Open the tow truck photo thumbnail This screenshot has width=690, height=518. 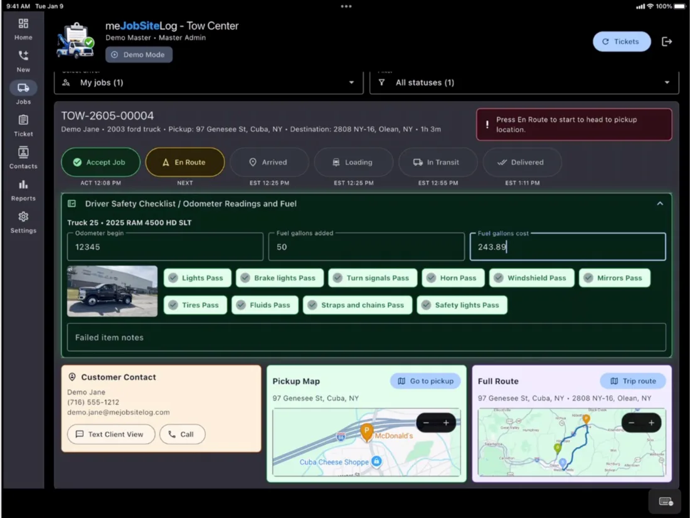click(112, 291)
